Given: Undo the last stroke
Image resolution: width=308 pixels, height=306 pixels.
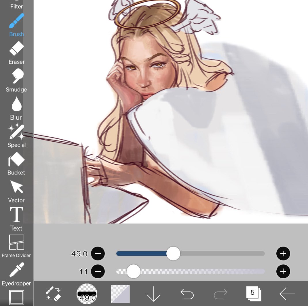Looking at the screenshot, I should [x=187, y=294].
